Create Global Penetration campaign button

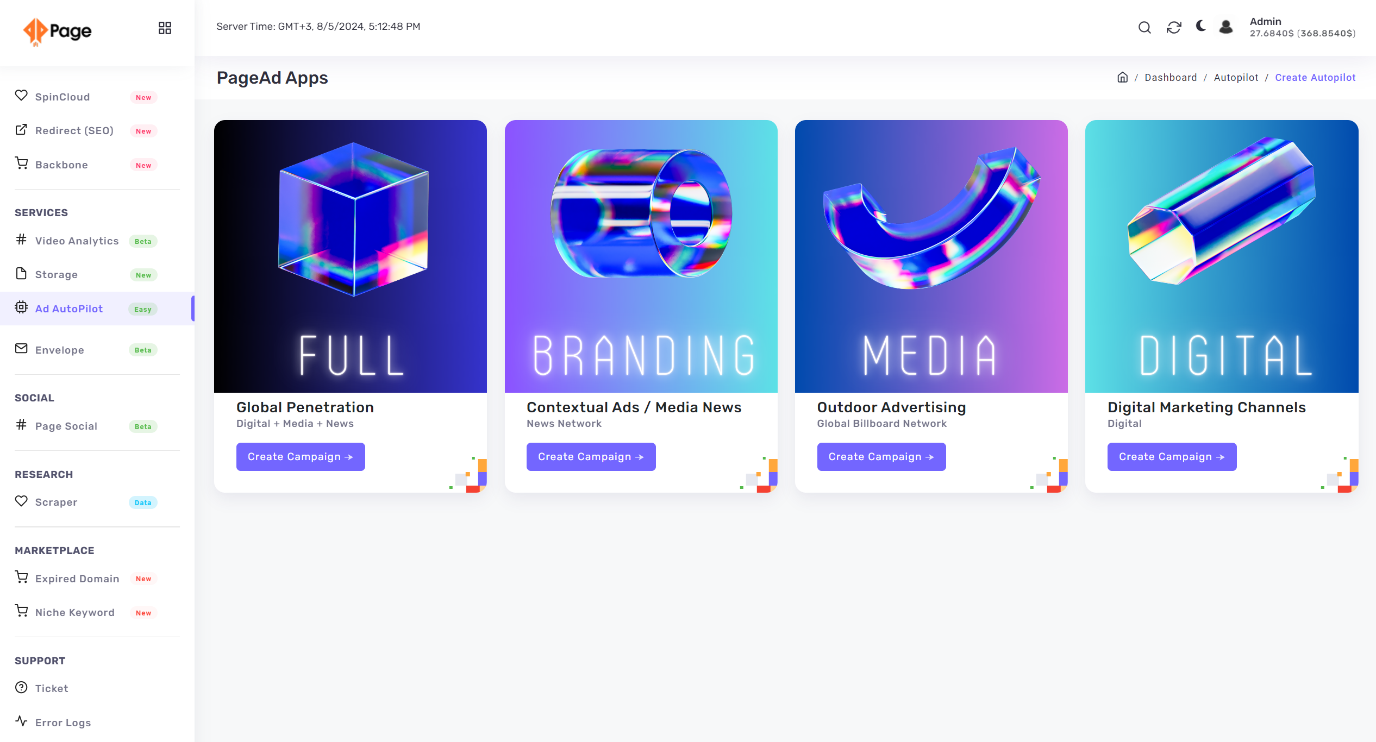pyautogui.click(x=299, y=457)
